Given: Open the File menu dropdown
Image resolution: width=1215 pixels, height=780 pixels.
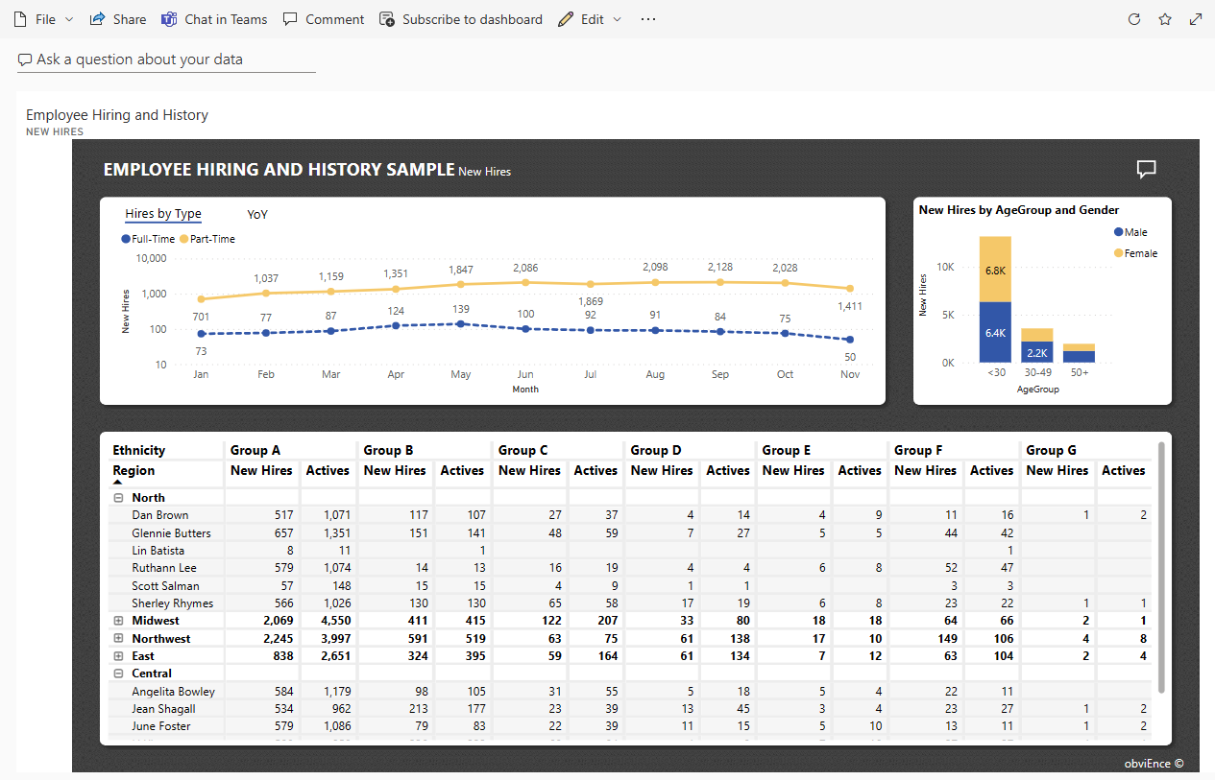Looking at the screenshot, I should [x=42, y=18].
